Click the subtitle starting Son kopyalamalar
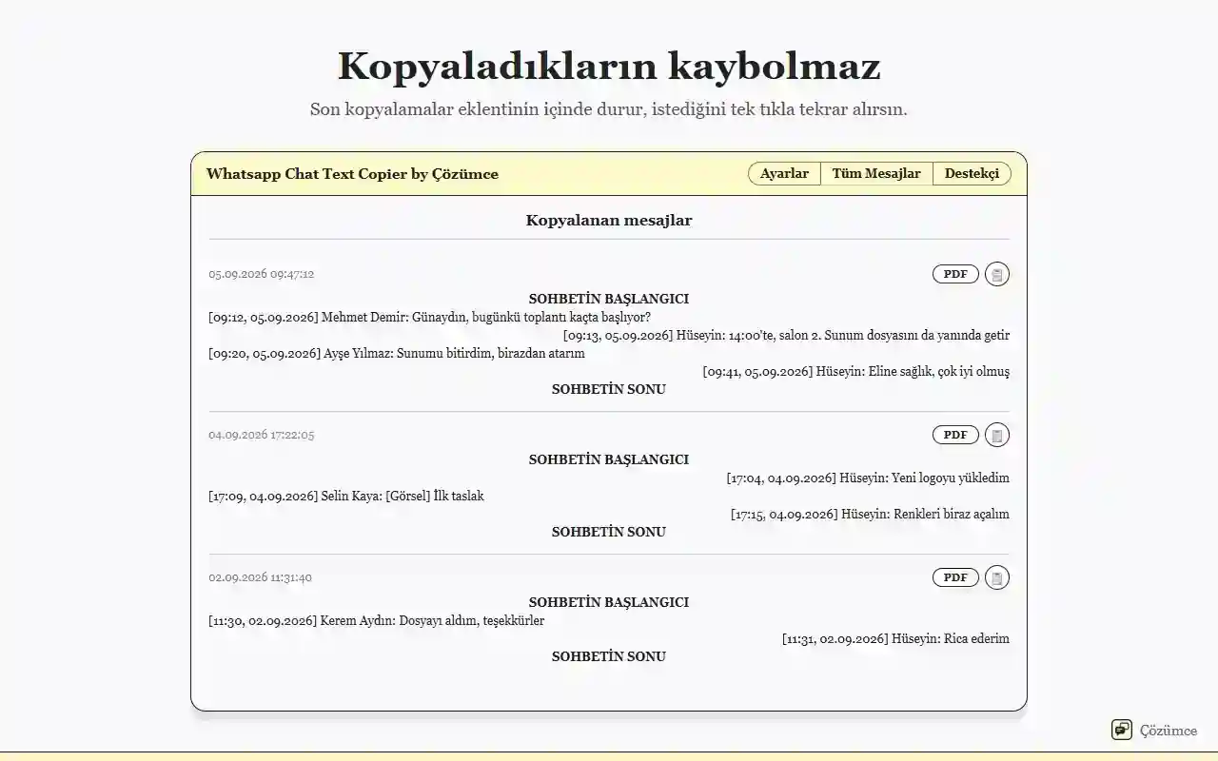This screenshot has height=761, width=1218. tap(609, 109)
